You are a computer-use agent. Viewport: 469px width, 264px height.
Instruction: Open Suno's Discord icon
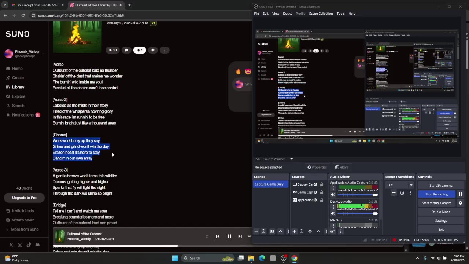(x=37, y=245)
